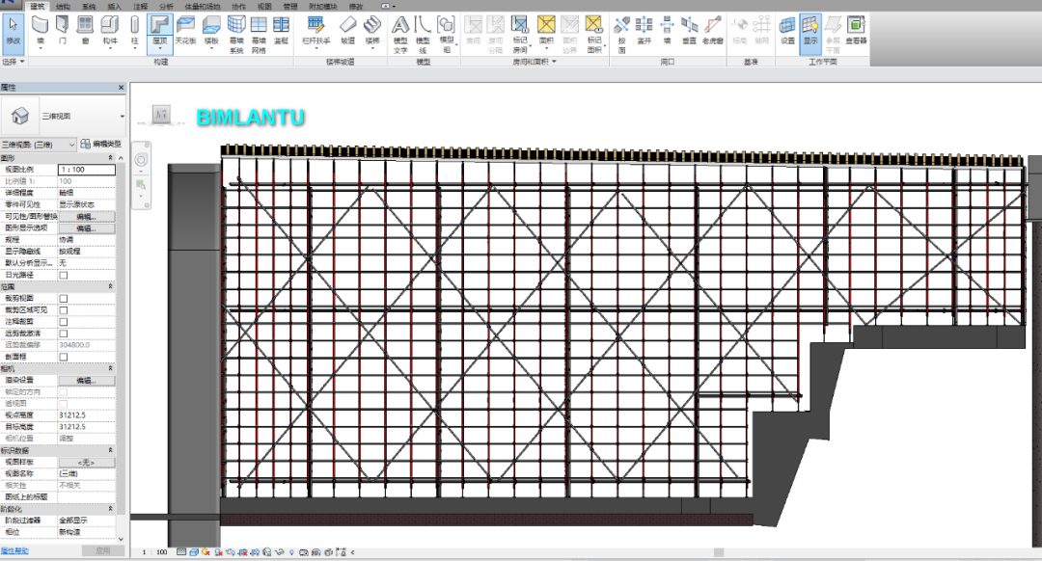1042x561 pixels.
Task: Toggle Far Clip Active (远剪裁激活) checkbox
Action: 64,334
